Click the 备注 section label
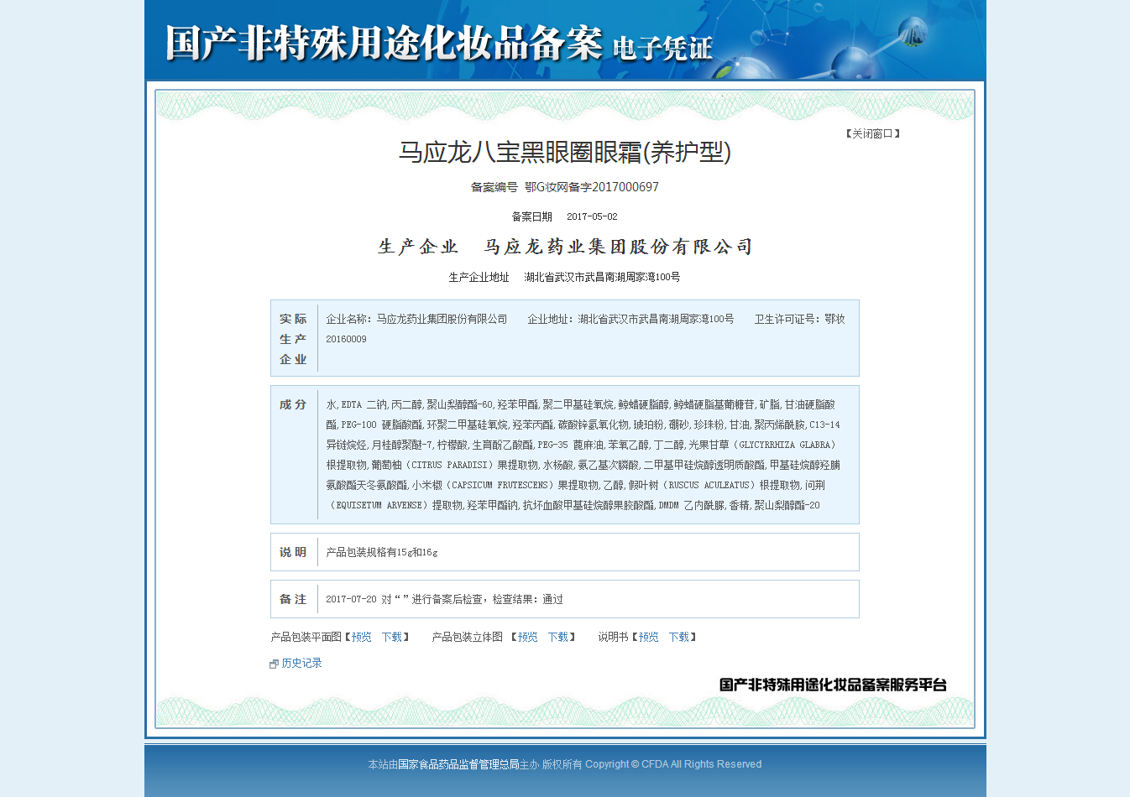Viewport: 1130px width, 797px height. point(294,599)
